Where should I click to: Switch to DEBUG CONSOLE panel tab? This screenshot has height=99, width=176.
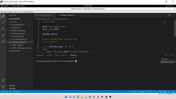61,55
